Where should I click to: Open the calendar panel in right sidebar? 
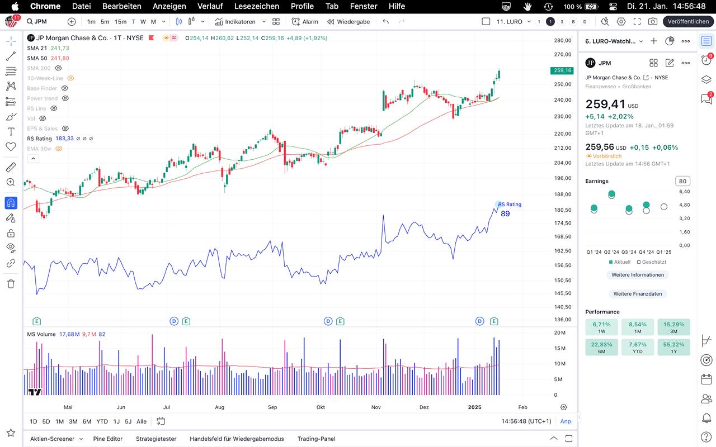point(706,379)
